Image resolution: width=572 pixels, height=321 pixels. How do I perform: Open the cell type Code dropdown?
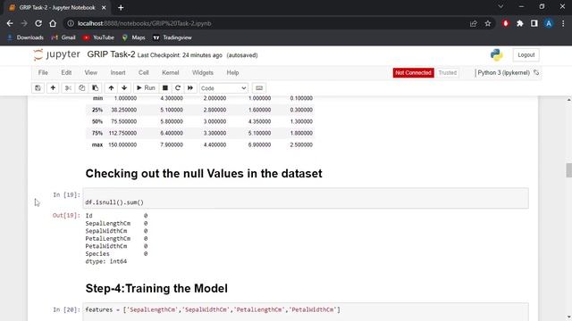coord(223,88)
